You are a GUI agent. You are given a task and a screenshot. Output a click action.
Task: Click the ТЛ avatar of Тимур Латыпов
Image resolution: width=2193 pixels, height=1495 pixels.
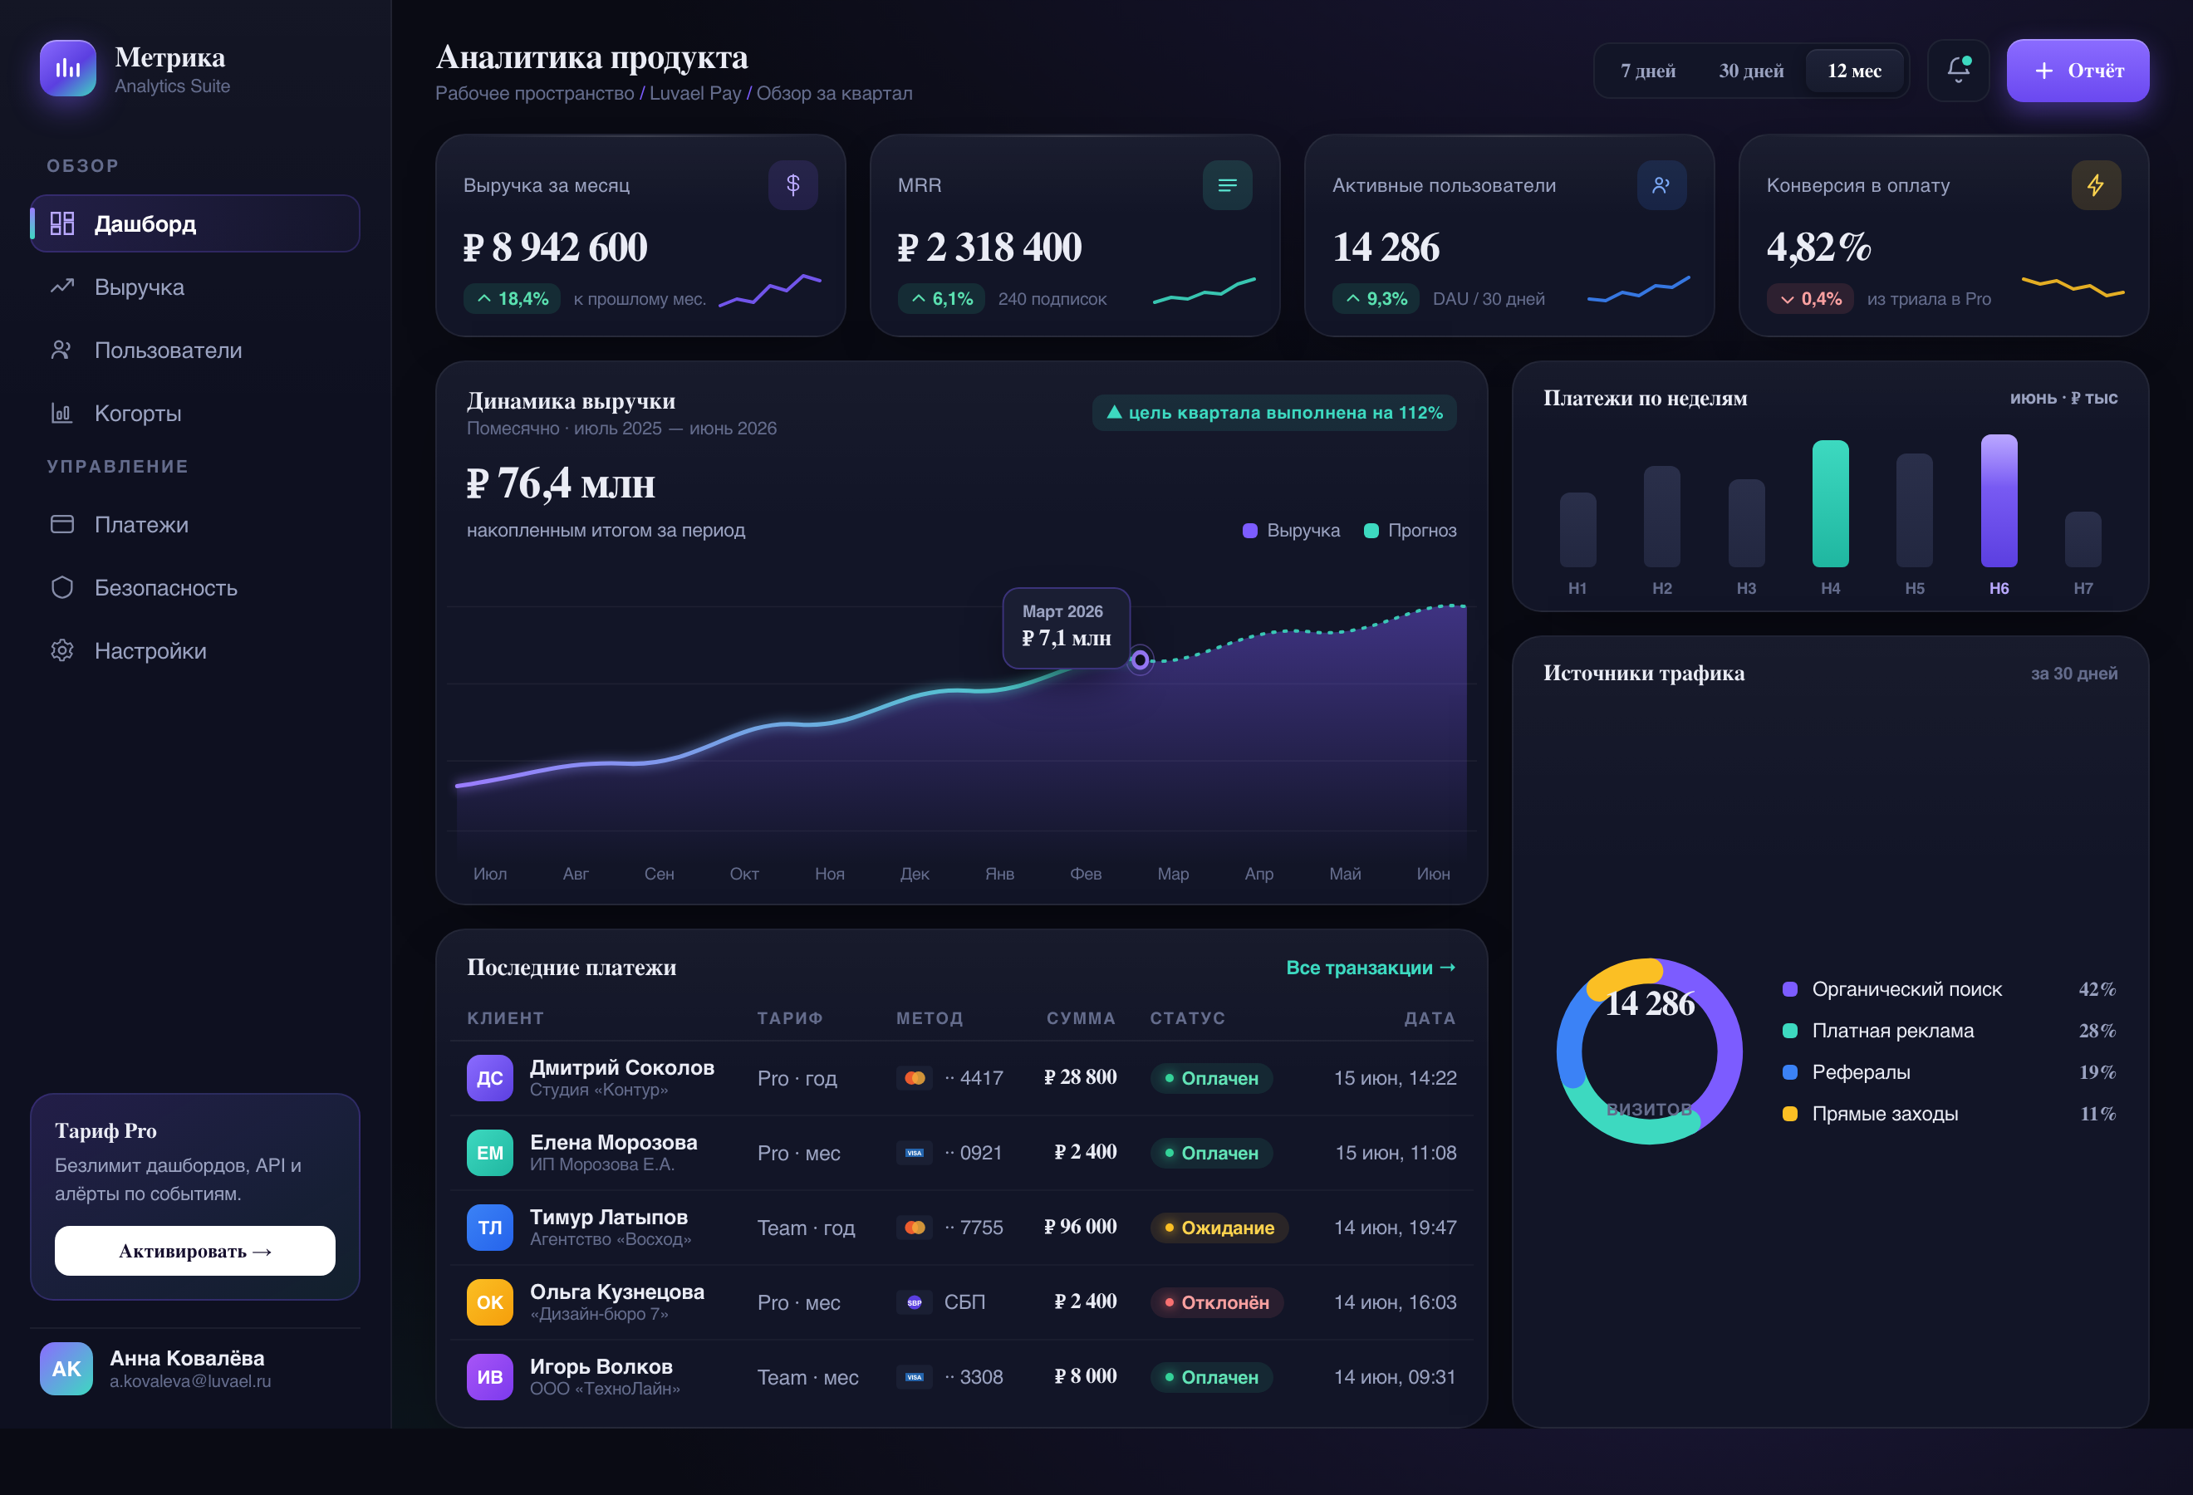tap(490, 1227)
